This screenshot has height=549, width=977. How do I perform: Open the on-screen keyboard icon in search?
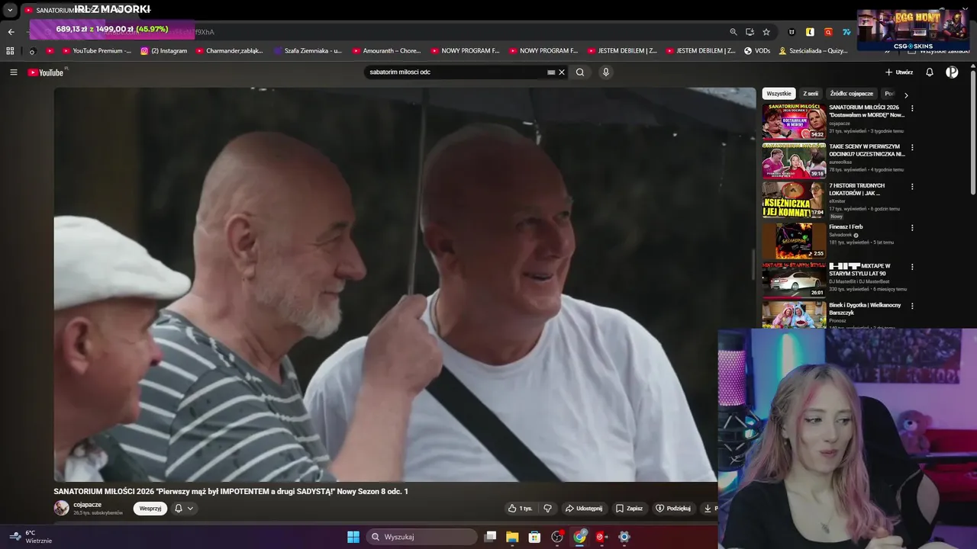click(x=551, y=72)
